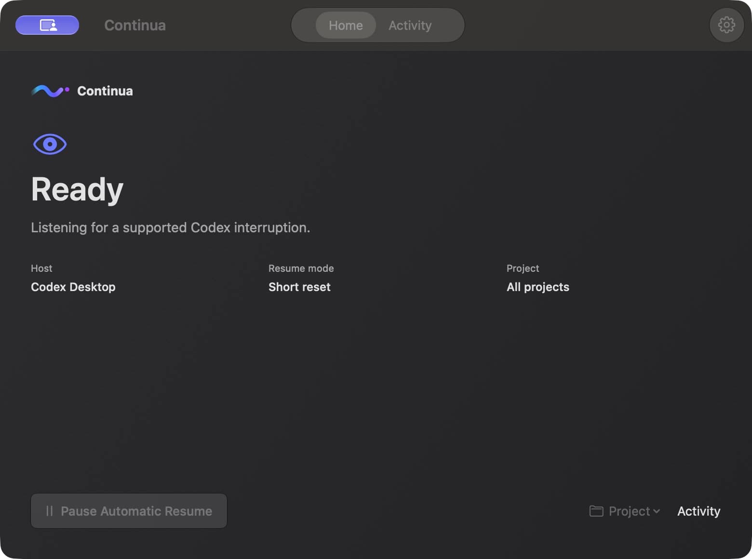Click the Ready status heading
The image size is (752, 559).
pos(77,189)
